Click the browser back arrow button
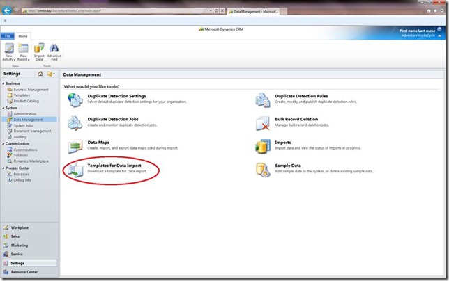This screenshot has width=449, height=281. coord(8,12)
